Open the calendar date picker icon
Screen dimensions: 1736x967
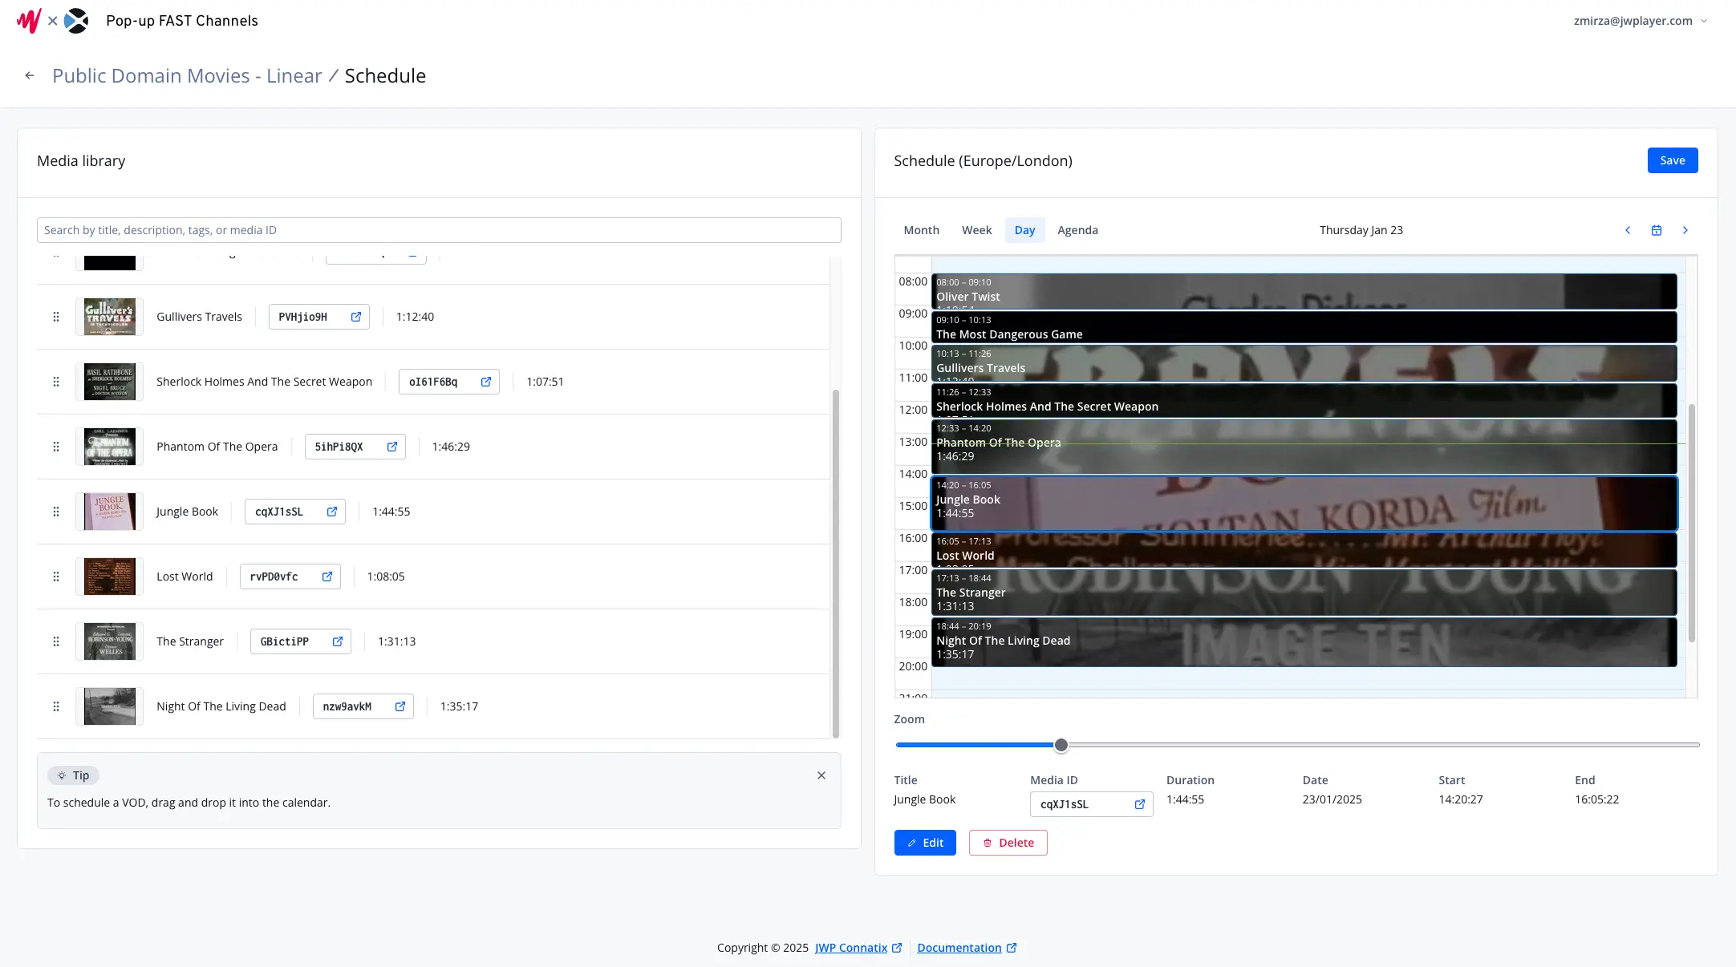(1656, 230)
